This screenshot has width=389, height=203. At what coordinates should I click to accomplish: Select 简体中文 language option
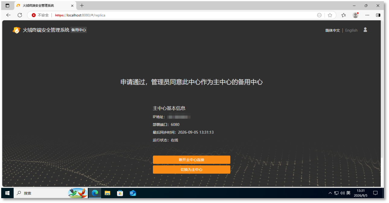point(333,30)
